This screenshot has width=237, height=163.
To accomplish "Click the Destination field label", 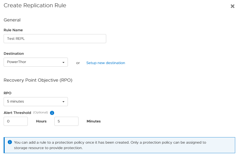I will pos(14,53).
